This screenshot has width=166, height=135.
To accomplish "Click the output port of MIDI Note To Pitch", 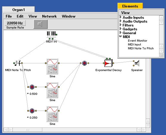I will coord(22,63).
